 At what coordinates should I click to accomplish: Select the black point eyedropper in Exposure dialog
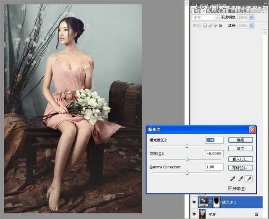pos(232,179)
